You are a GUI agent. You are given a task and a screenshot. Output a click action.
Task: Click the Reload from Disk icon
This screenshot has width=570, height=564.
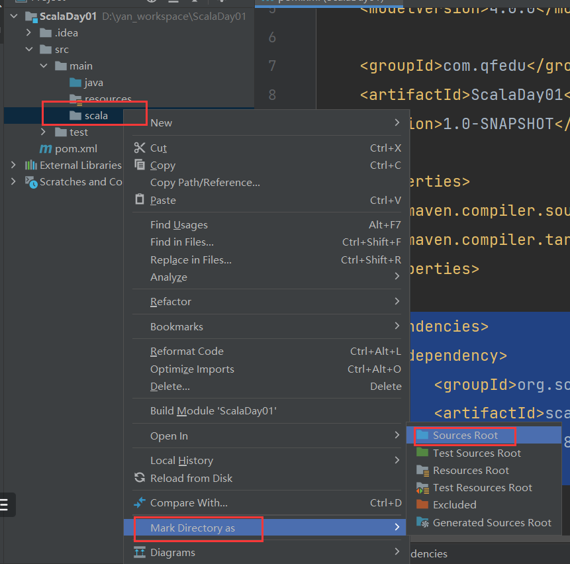(140, 477)
